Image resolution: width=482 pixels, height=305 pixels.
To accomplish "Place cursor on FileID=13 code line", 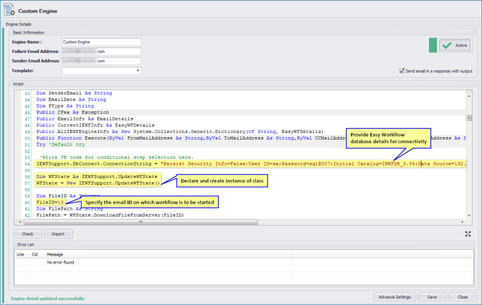I will click(x=50, y=203).
